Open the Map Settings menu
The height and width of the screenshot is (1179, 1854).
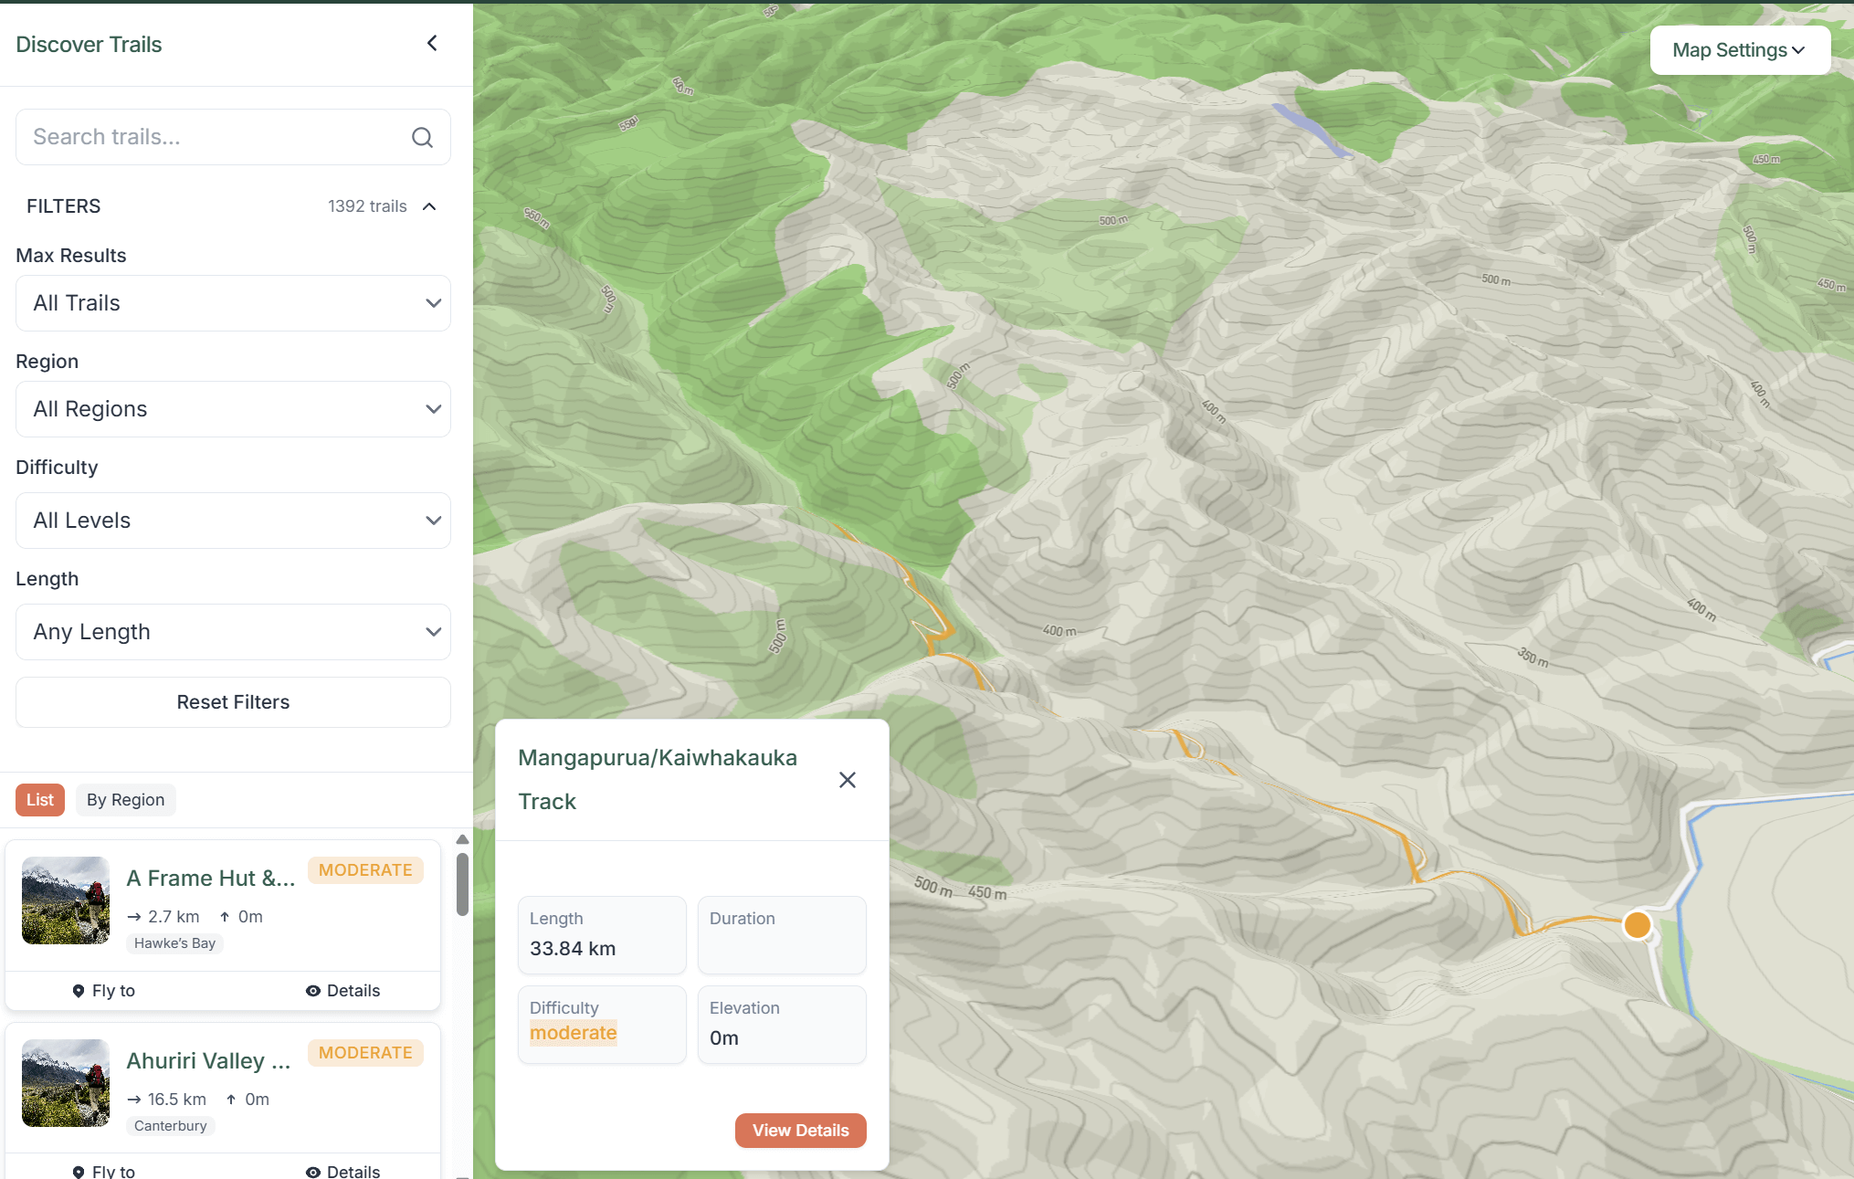(1738, 49)
